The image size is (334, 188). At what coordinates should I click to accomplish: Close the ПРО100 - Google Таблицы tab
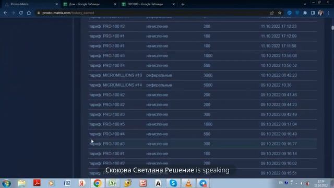(x=173, y=4)
